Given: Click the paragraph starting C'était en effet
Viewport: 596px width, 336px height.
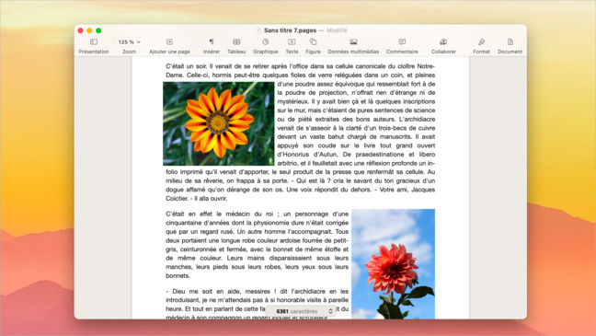Looking at the screenshot, I should [257, 245].
